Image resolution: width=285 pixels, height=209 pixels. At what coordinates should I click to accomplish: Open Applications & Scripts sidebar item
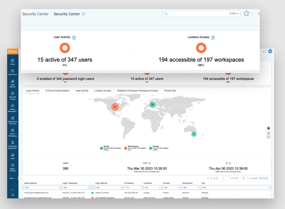point(13,120)
